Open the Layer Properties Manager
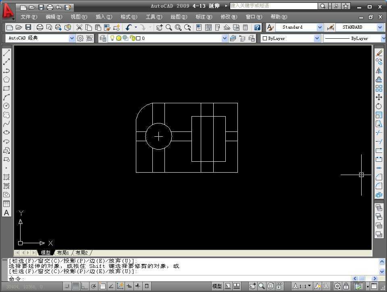 pyautogui.click(x=103, y=38)
